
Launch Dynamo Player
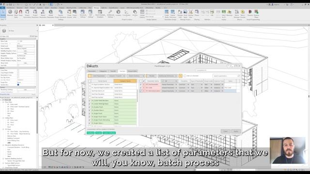256,14
